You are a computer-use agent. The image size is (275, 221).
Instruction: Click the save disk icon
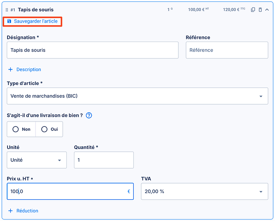pos(9,21)
